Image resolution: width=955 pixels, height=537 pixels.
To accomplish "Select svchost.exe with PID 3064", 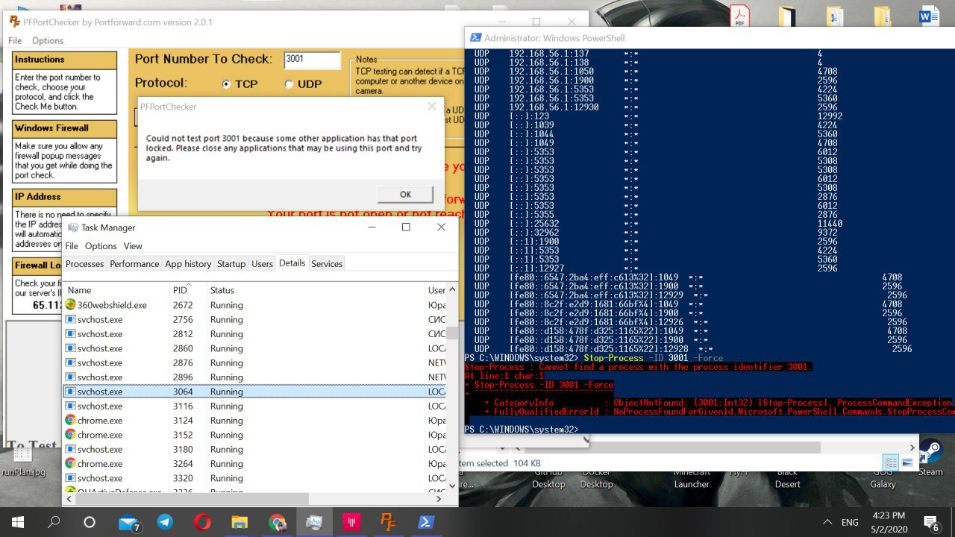I will (x=255, y=392).
